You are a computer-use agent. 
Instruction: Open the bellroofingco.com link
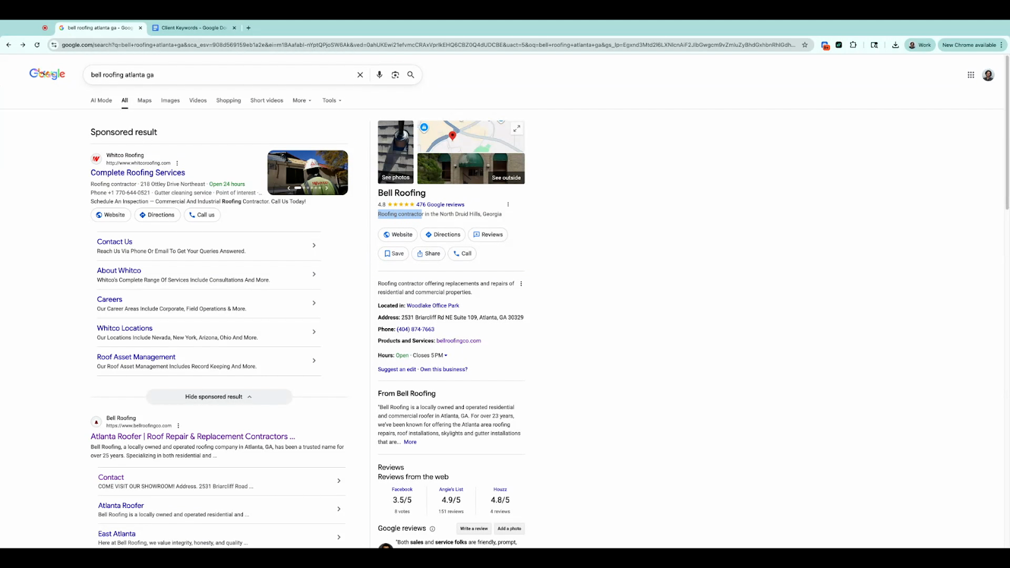[459, 341]
